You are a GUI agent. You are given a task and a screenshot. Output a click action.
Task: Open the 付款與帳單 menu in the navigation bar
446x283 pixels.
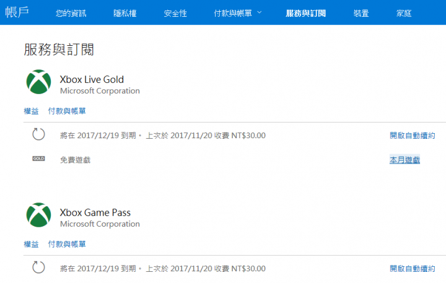233,13
